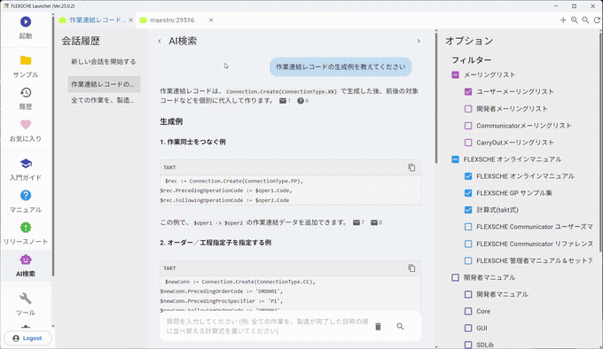Open the 履歴 history icon

26,92
